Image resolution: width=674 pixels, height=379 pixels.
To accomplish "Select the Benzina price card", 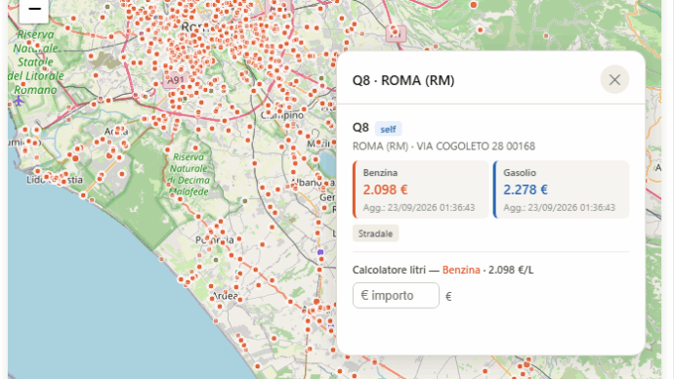I will 421,189.
